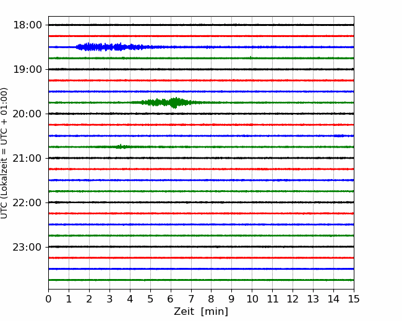Click the 18:00 time axis label
The width and height of the screenshot is (402, 321).
click(x=27, y=25)
